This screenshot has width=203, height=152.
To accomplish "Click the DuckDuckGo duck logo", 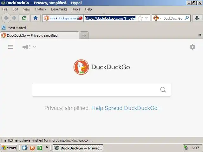I will pos(81,67).
